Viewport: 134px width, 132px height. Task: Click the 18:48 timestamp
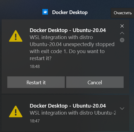35,67
